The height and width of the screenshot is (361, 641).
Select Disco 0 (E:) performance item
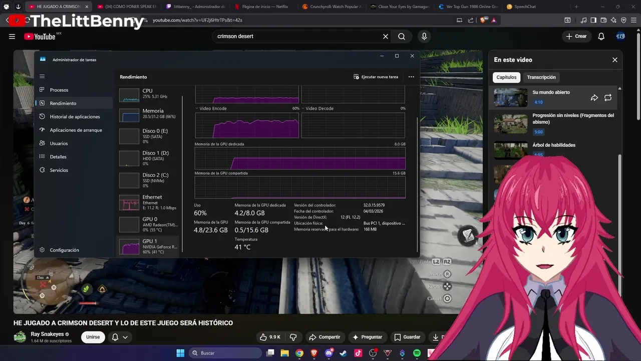tap(149, 136)
